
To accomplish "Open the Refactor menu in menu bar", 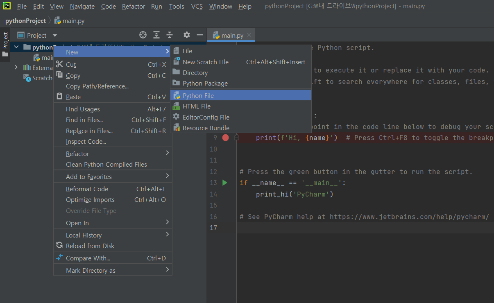I will click(x=134, y=7).
